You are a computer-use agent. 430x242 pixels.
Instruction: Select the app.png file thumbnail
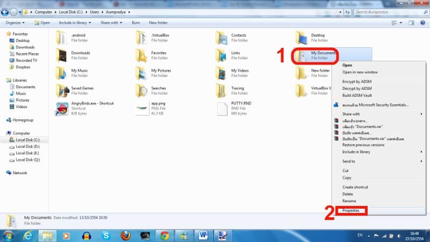142,108
